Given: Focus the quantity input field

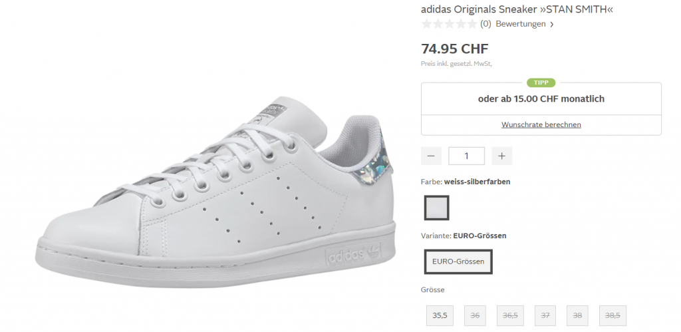Looking at the screenshot, I should click(x=466, y=156).
